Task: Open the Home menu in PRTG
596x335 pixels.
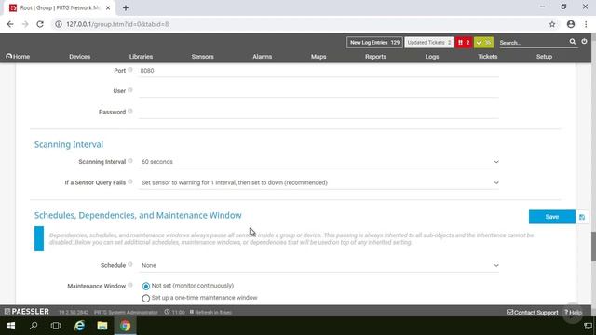Action: coord(18,56)
